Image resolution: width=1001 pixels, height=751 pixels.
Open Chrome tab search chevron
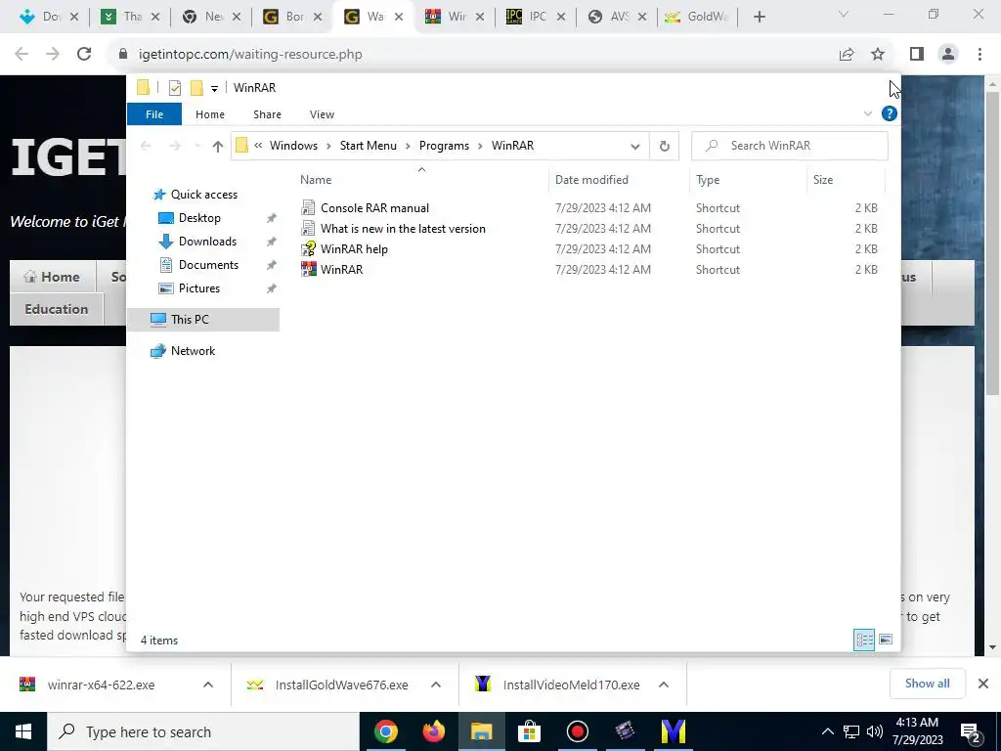(x=844, y=14)
